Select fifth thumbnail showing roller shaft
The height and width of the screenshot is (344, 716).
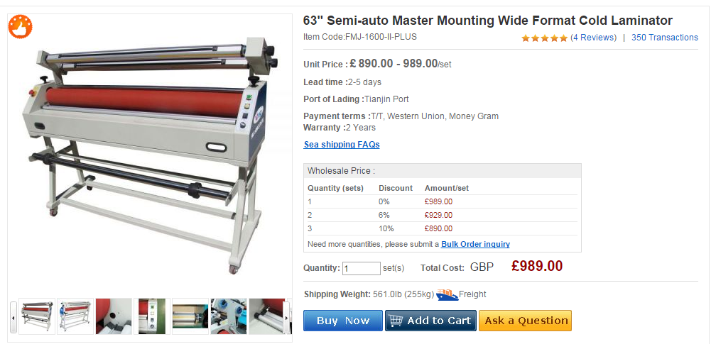190,316
